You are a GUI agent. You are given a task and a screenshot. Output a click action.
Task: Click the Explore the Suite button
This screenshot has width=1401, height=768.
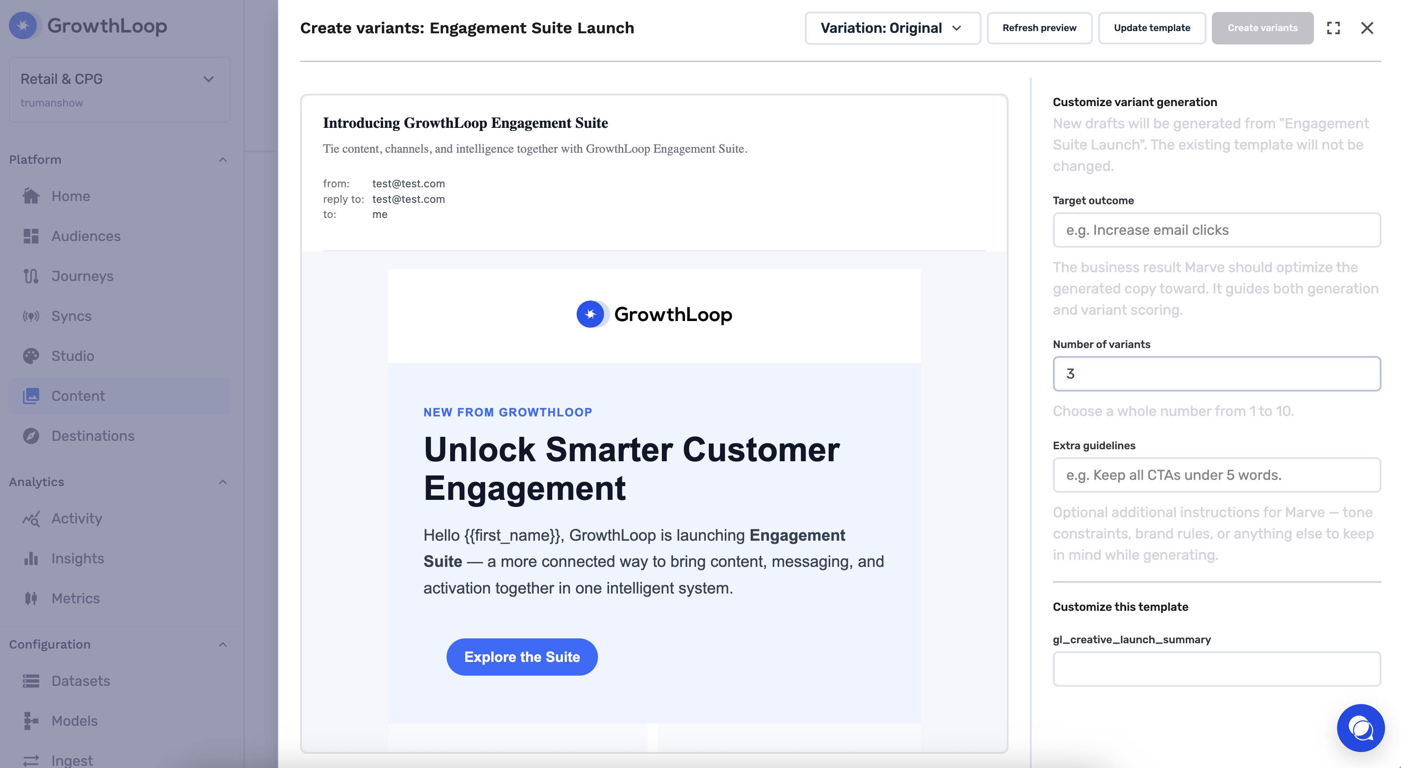pyautogui.click(x=522, y=657)
